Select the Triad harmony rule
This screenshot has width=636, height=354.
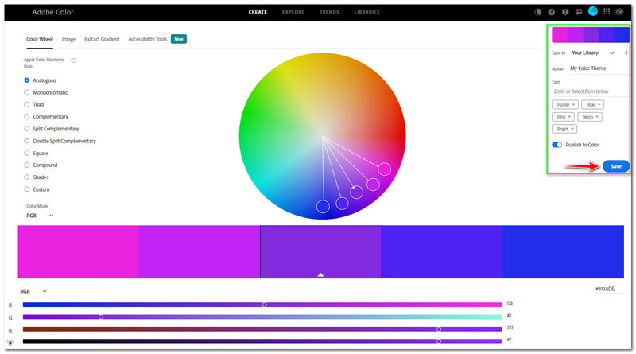point(27,104)
